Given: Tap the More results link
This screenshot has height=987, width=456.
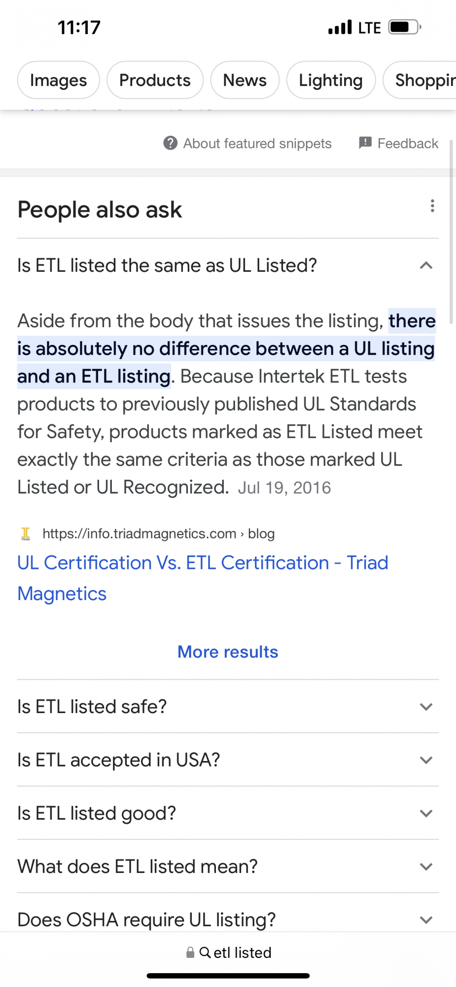Looking at the screenshot, I should click(x=228, y=652).
